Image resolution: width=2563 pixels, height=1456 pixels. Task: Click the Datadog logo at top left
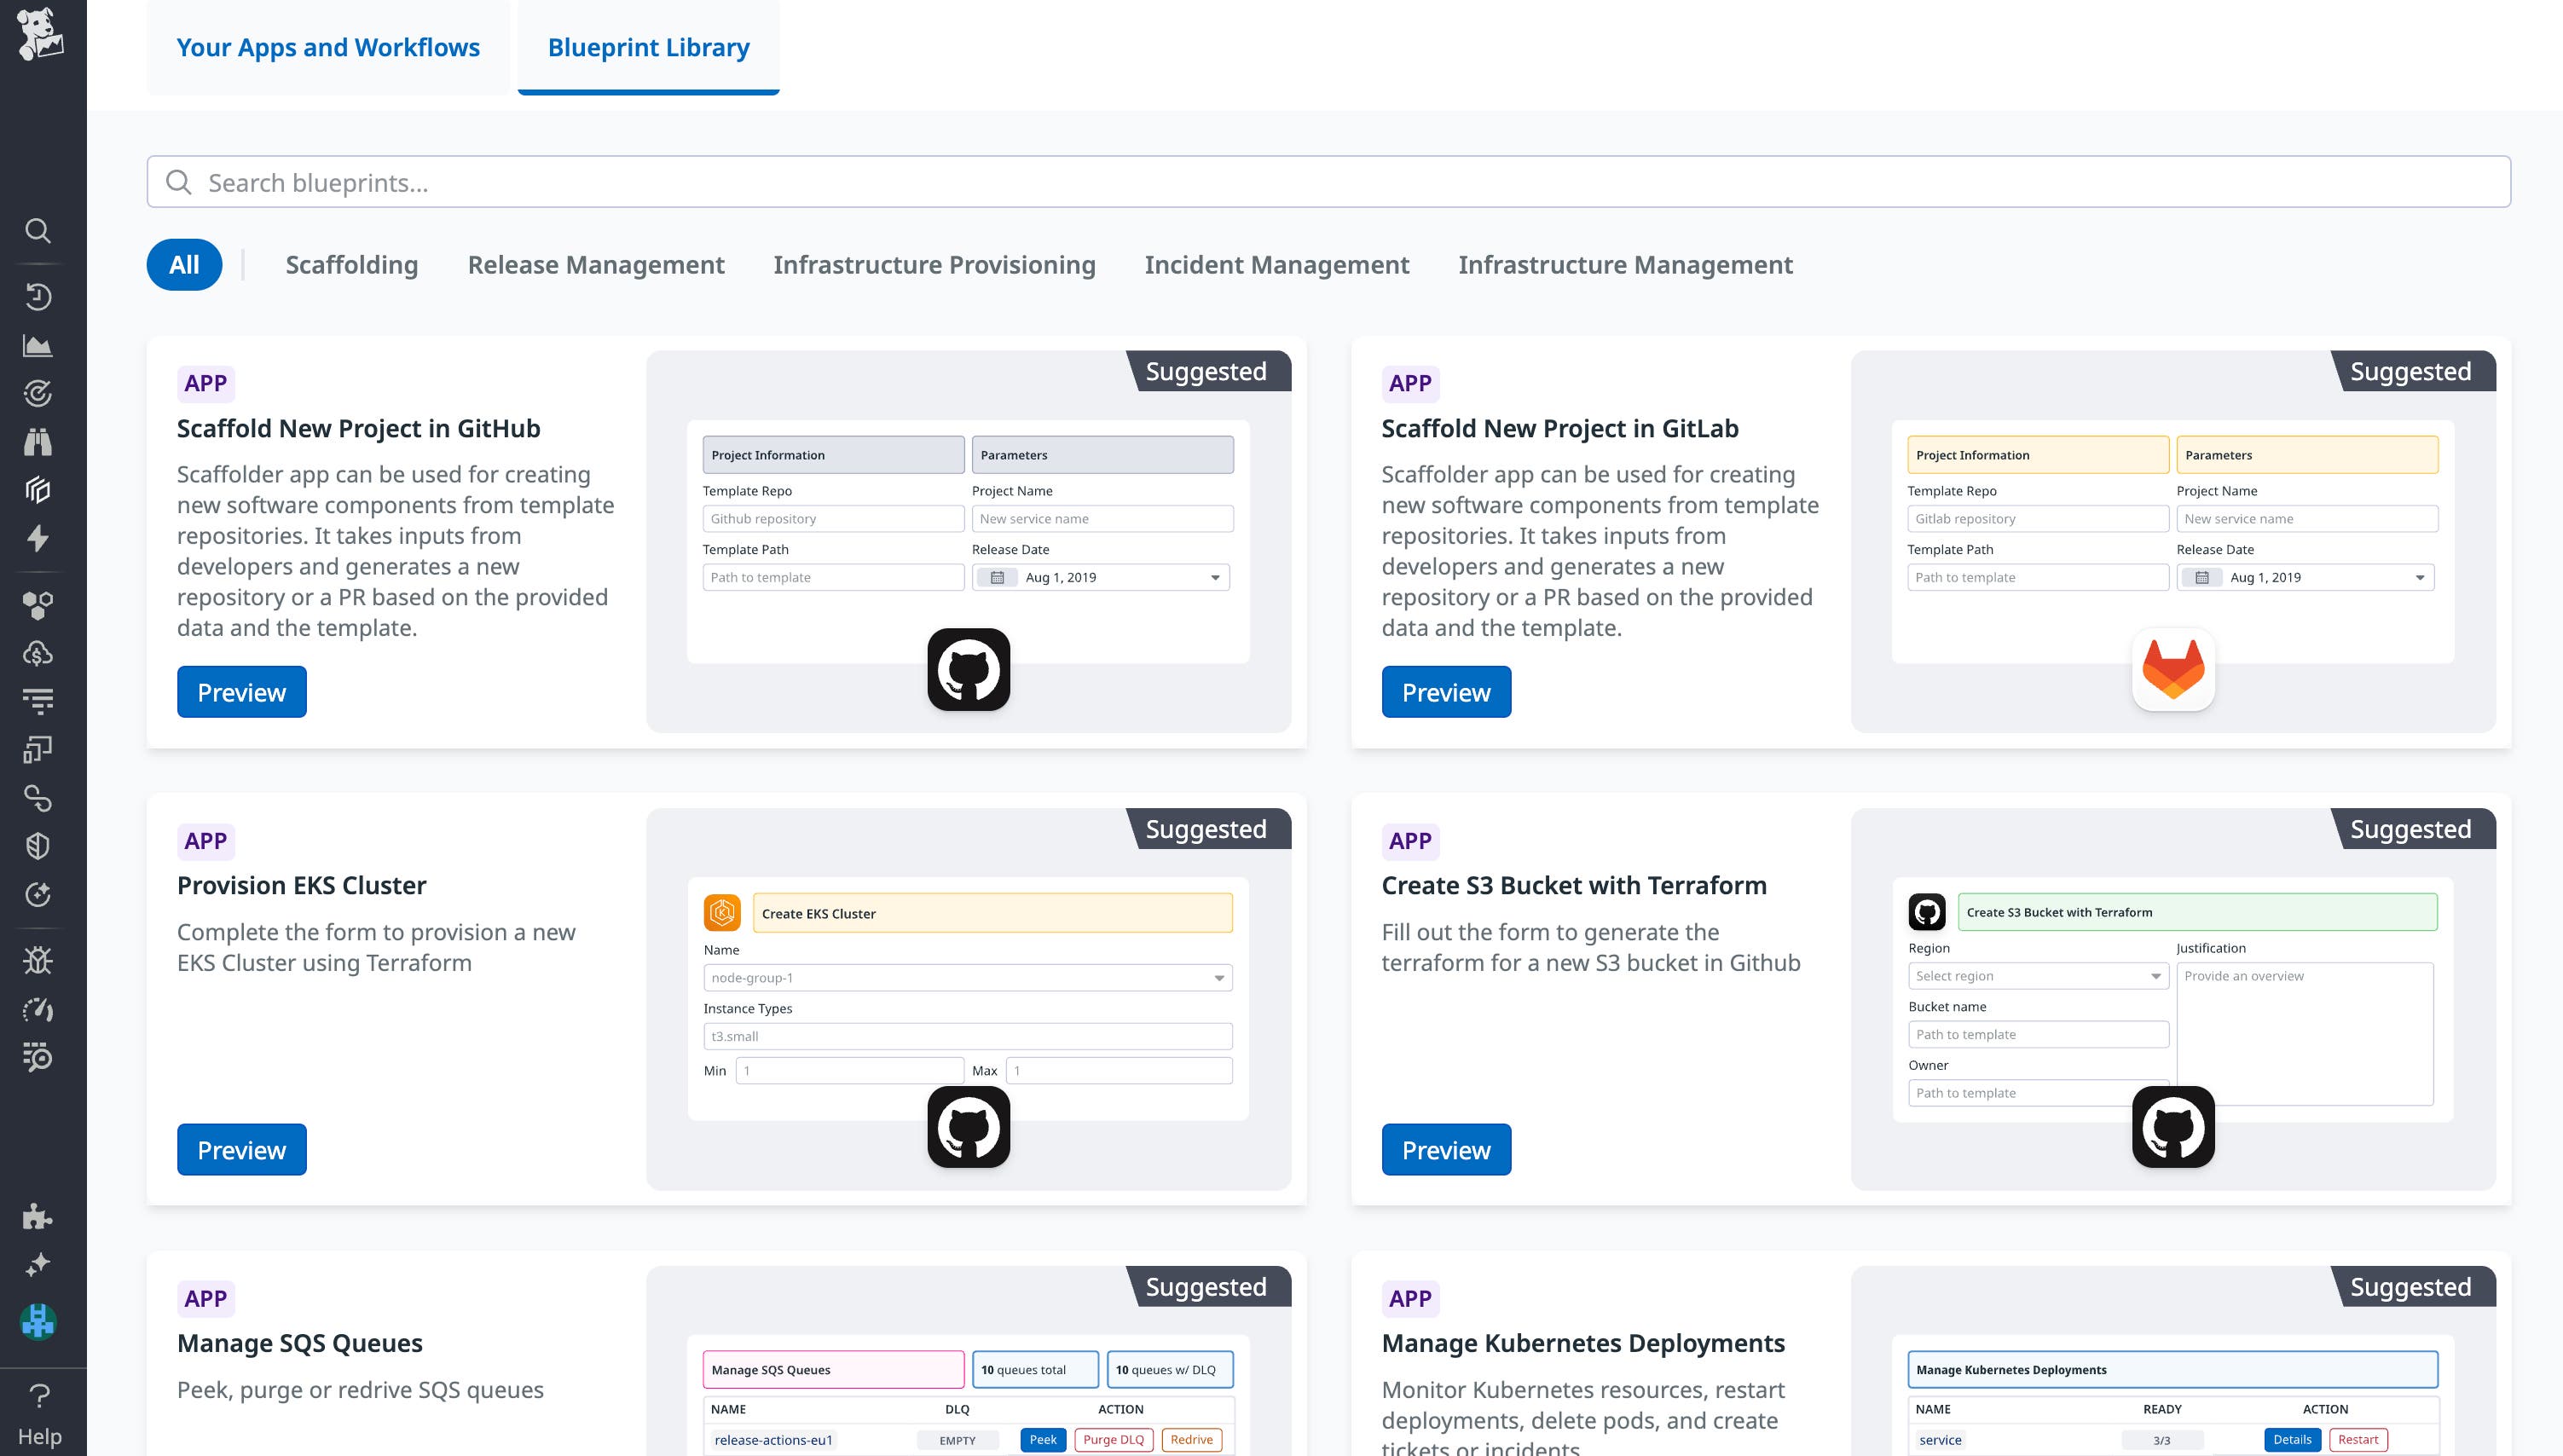42,33
